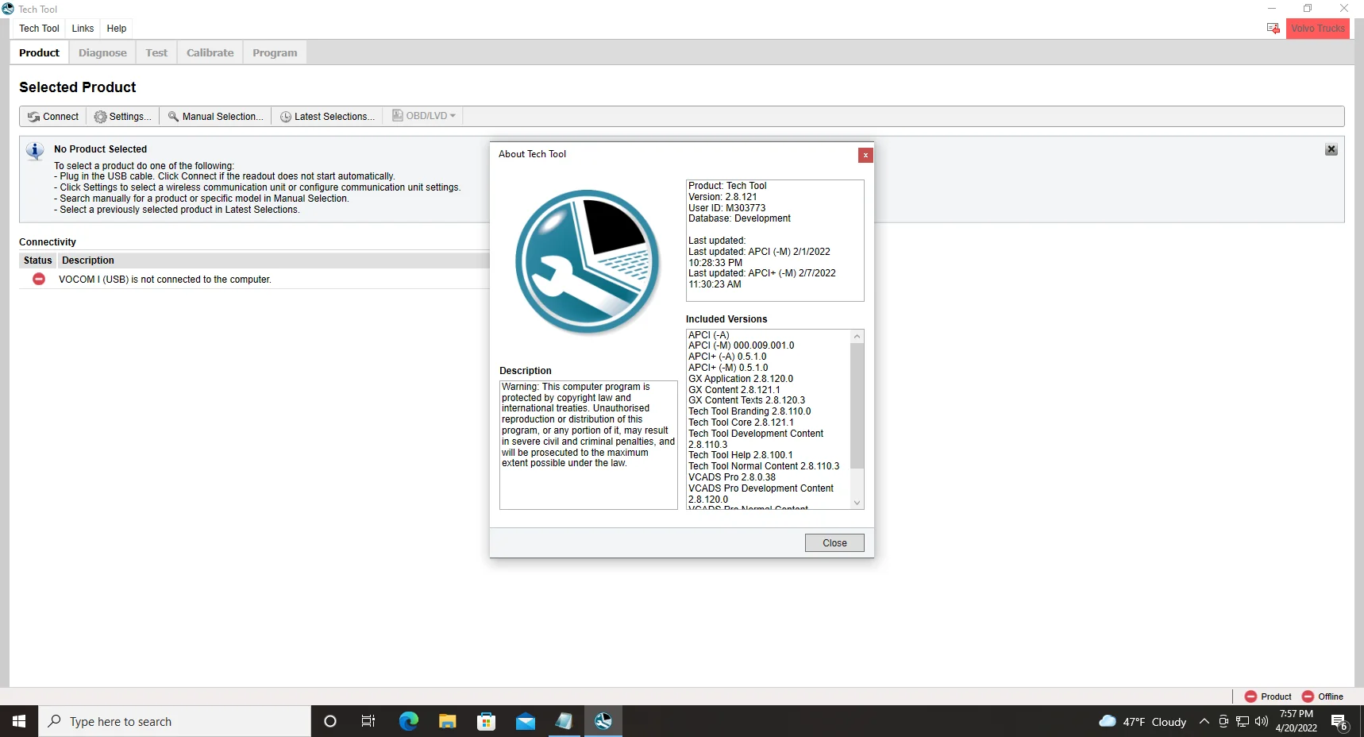Click the Status column header

tap(37, 260)
